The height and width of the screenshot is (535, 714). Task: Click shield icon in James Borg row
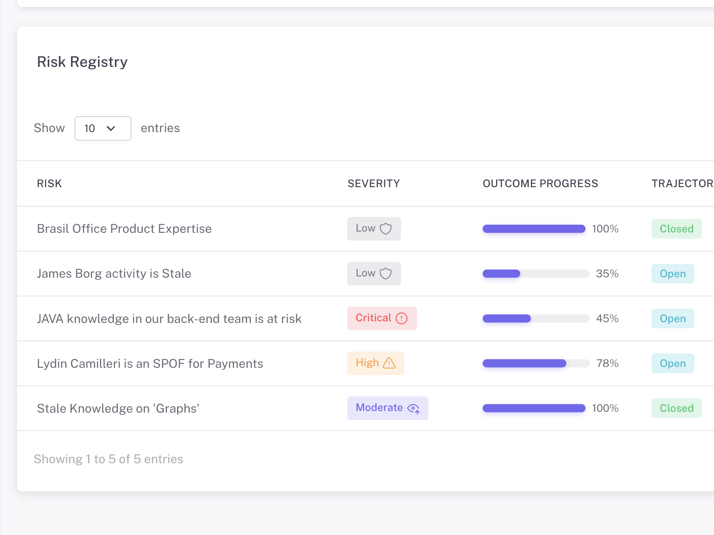pos(386,274)
